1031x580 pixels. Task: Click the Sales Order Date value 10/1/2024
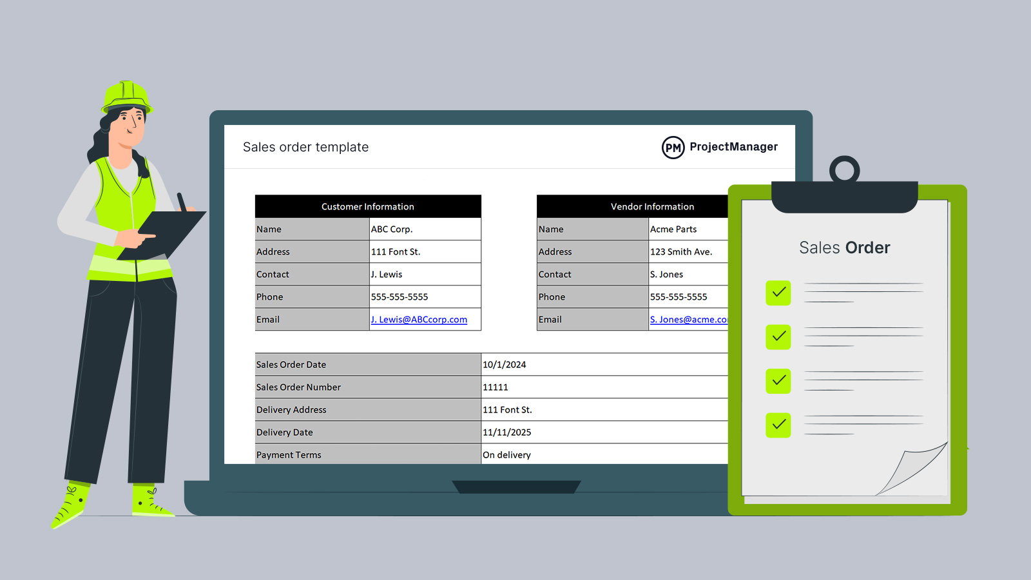(505, 365)
